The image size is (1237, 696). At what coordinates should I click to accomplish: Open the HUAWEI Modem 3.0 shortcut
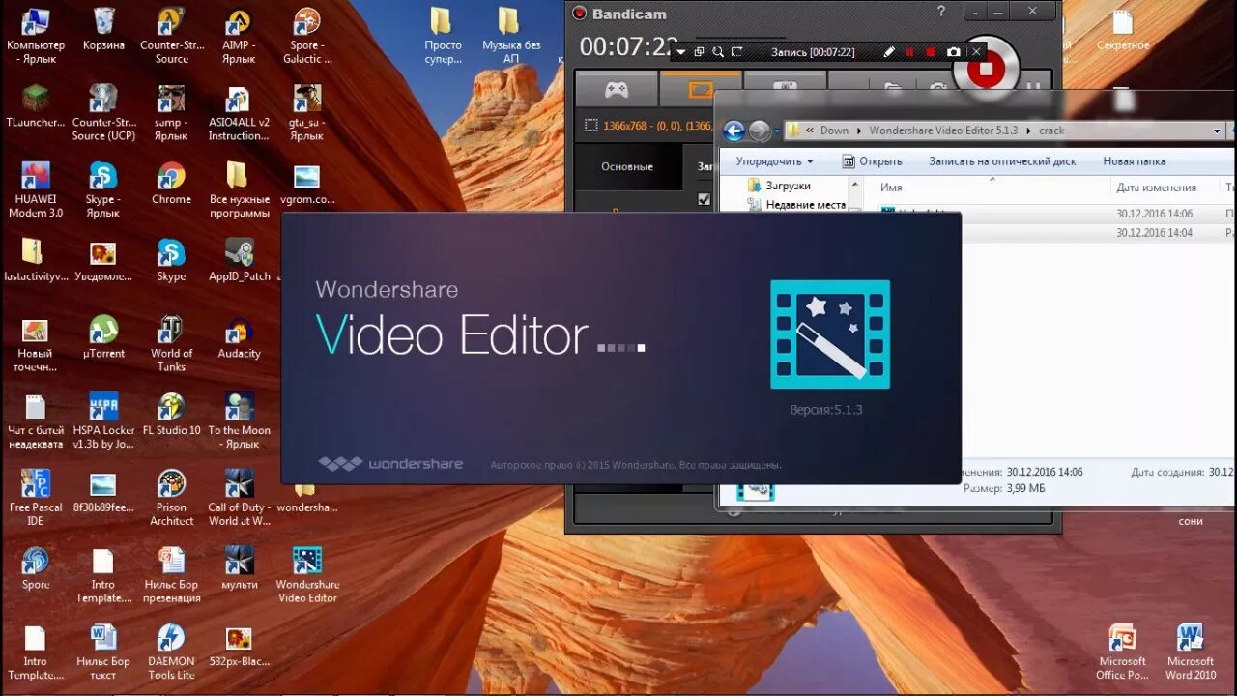36,189
